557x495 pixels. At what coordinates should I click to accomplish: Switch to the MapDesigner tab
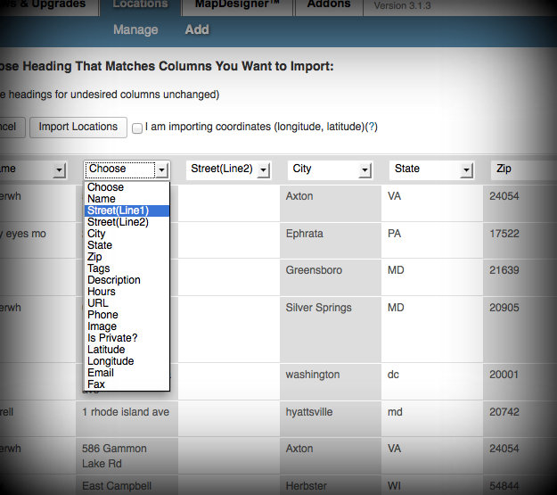pos(232,5)
